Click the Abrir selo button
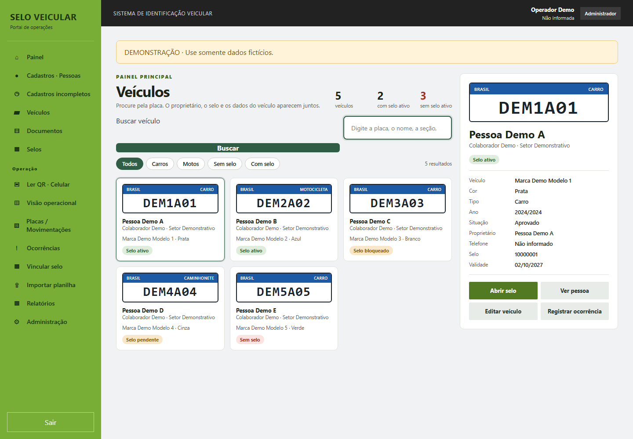Viewport: 633px width, 439px height. 503,291
